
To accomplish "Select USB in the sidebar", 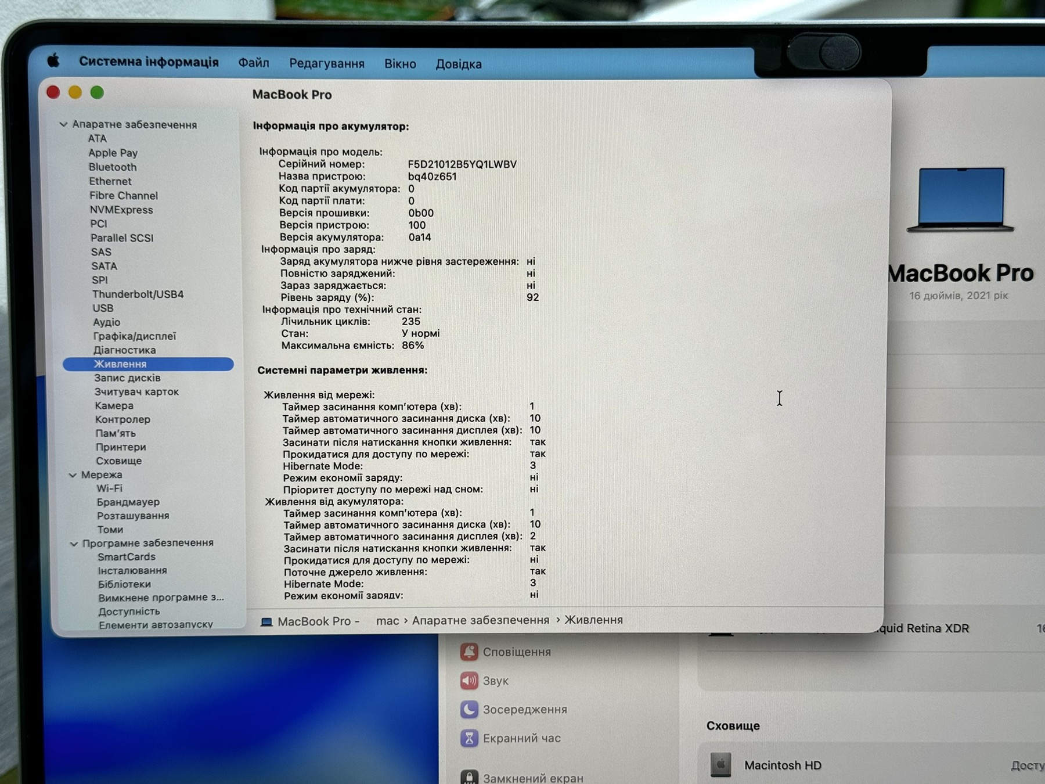I will click(103, 308).
